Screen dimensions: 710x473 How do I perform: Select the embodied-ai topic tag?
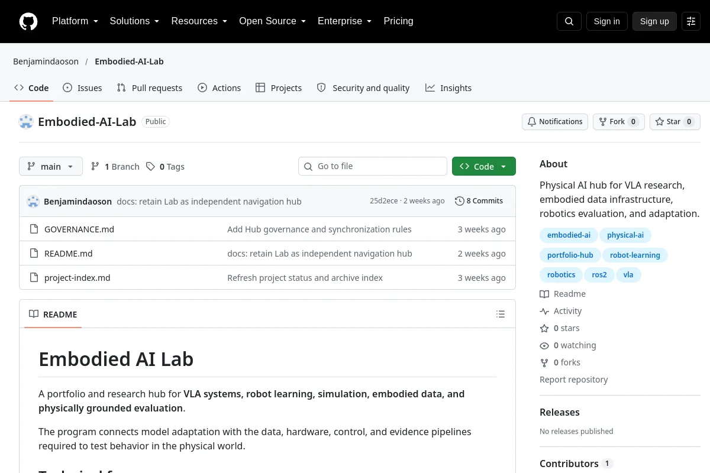pyautogui.click(x=569, y=235)
